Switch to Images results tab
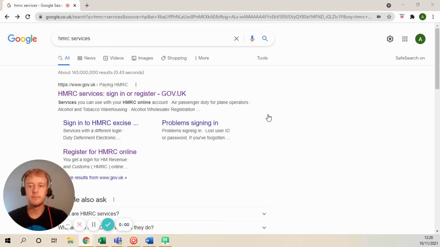Viewport: 440px width, 247px height. tap(142, 58)
